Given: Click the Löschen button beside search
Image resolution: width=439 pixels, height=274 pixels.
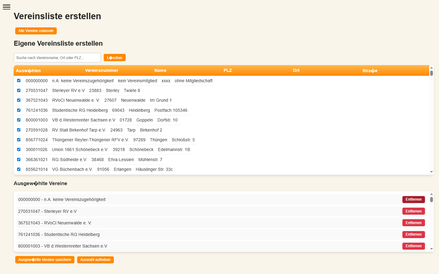Looking at the screenshot, I should coord(114,58).
